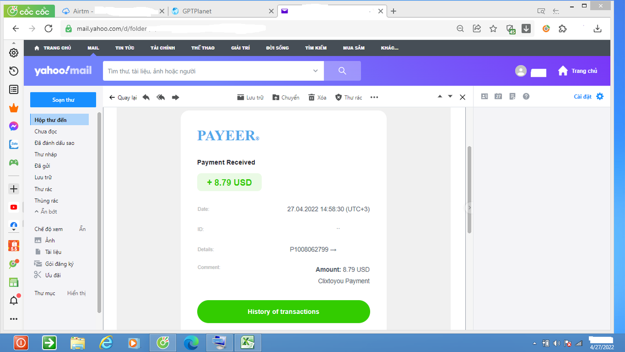
Task: Mark email as spam with Thư rác
Action: point(349,97)
